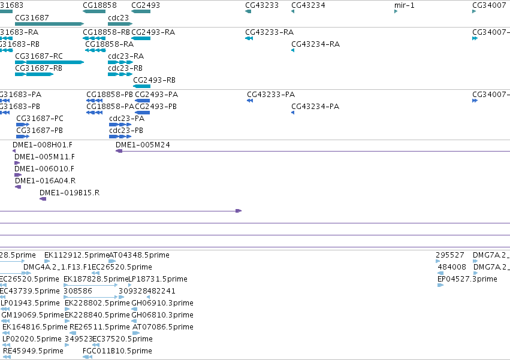Viewport: 510px width, 360px height.
Task: Click the 349523 EST label
Action: point(79,340)
